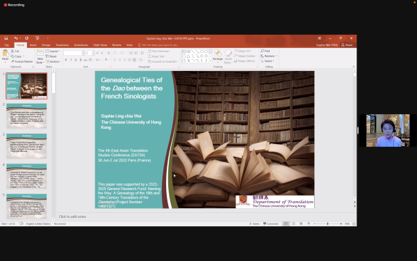
Task: Open the Select dropdown in Editing group
Action: point(268,61)
